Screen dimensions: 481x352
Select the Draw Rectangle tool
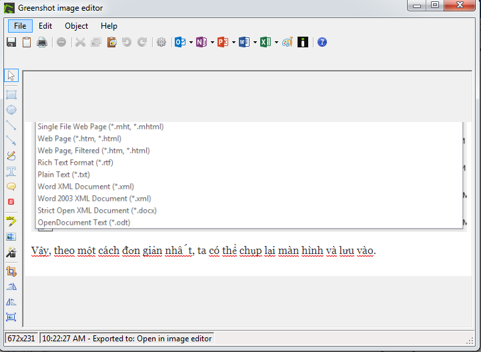click(x=11, y=95)
